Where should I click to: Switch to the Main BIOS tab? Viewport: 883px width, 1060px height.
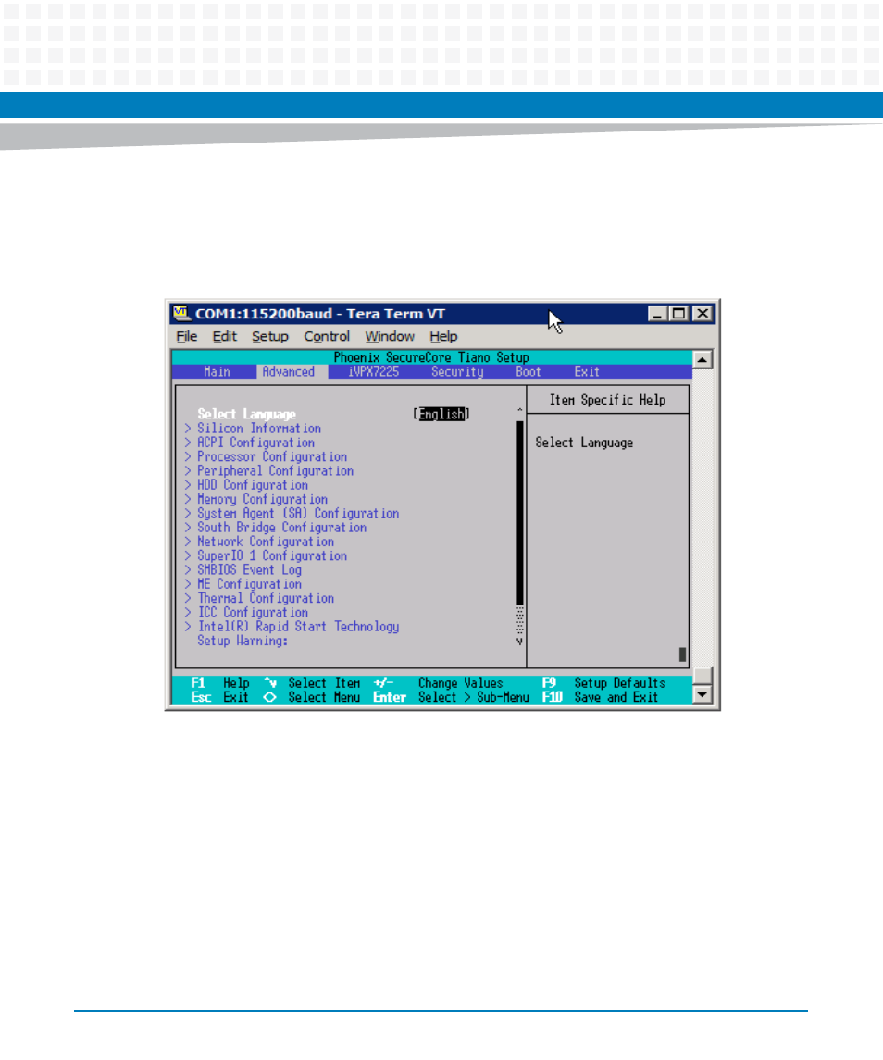217,372
